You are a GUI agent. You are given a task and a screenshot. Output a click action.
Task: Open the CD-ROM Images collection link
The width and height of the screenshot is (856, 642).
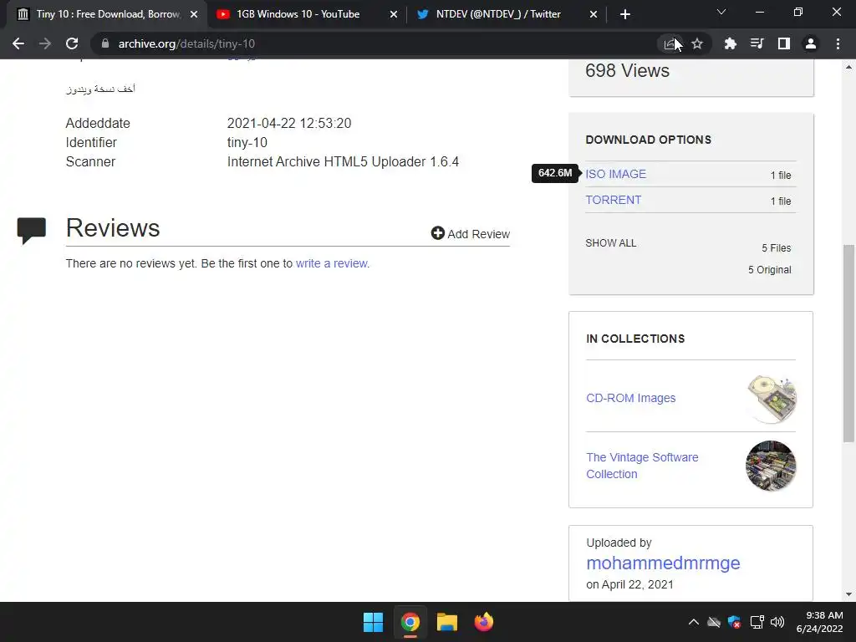pyautogui.click(x=630, y=398)
